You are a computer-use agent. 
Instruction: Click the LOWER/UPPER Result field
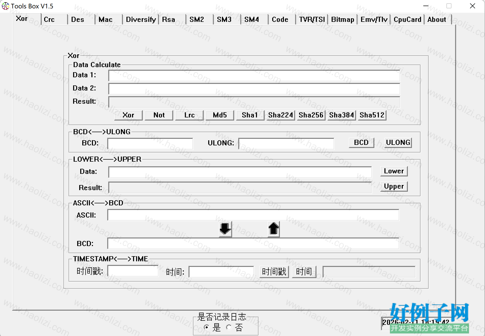(x=240, y=188)
